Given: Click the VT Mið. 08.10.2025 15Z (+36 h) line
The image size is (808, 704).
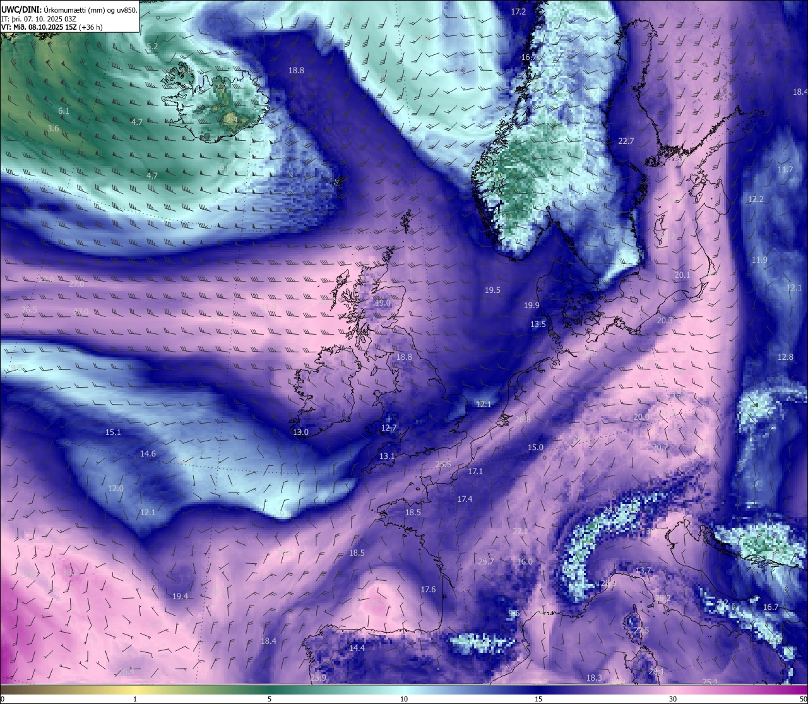Looking at the screenshot, I should tap(52, 27).
